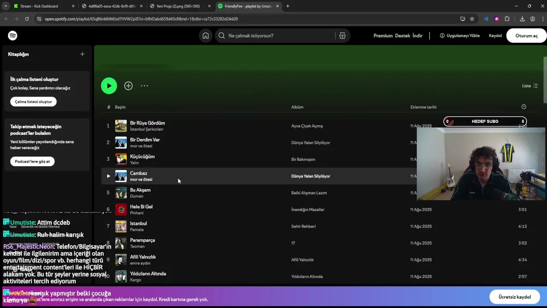Viewport: 547px width, 308px height.
Task: Open a new browser tab
Action: [288, 6]
